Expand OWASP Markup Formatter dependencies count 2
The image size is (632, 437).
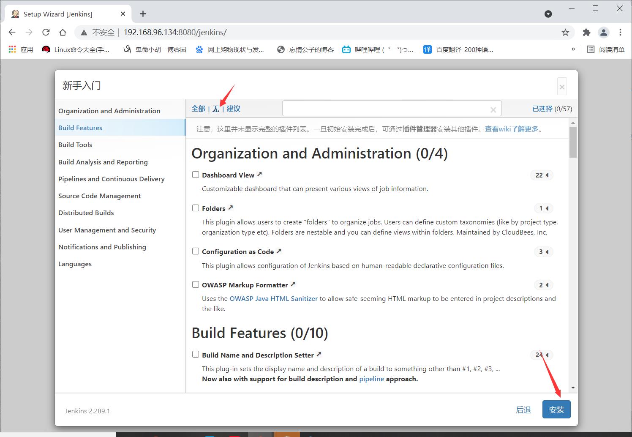click(x=544, y=285)
